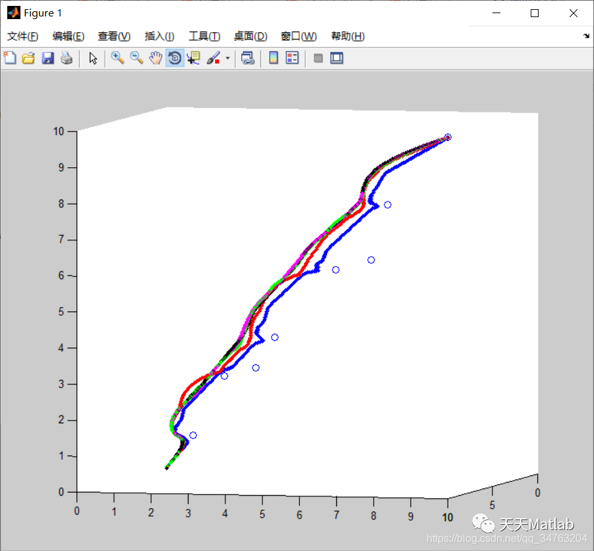This screenshot has height=551, width=594.
Task: Click the horizontal axis label 7
Action: click(336, 515)
